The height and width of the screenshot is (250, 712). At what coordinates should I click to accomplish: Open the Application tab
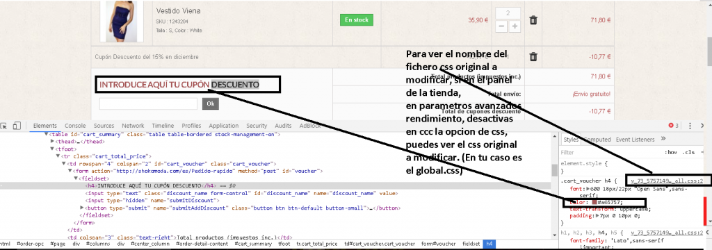click(x=223, y=126)
